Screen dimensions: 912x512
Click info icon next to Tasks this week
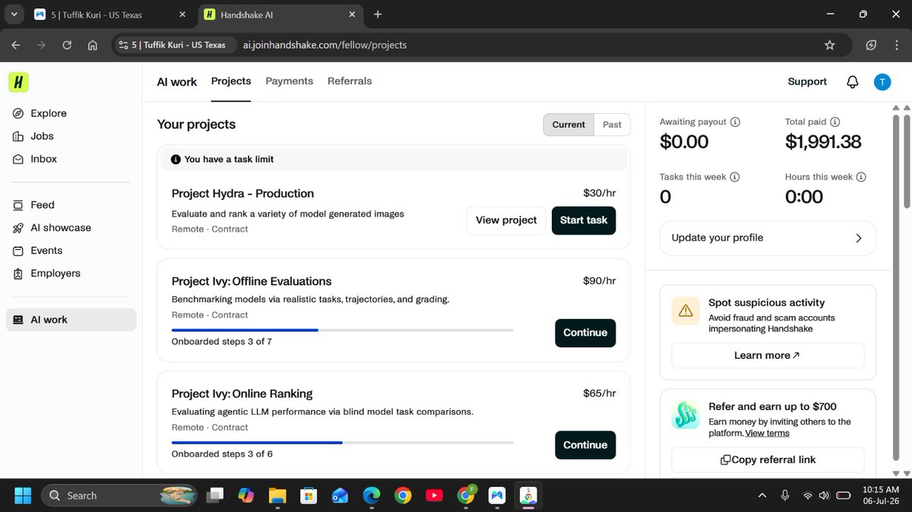click(x=734, y=177)
